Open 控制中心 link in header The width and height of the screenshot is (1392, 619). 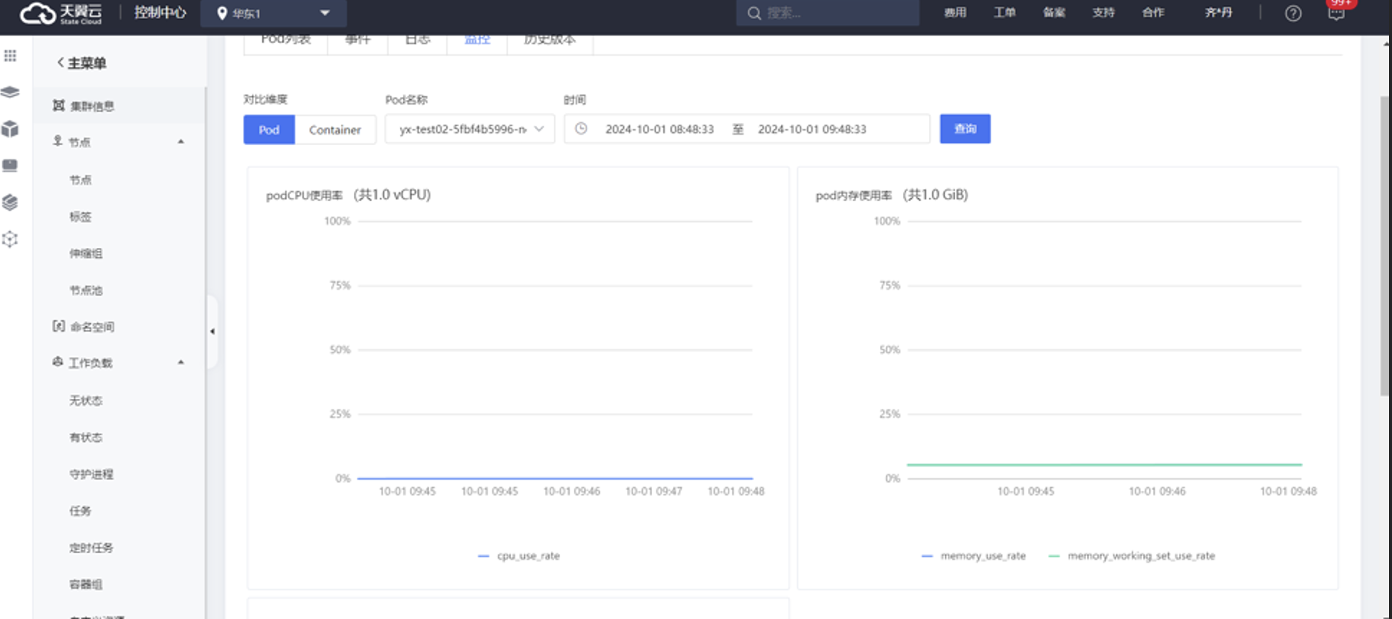pos(160,12)
